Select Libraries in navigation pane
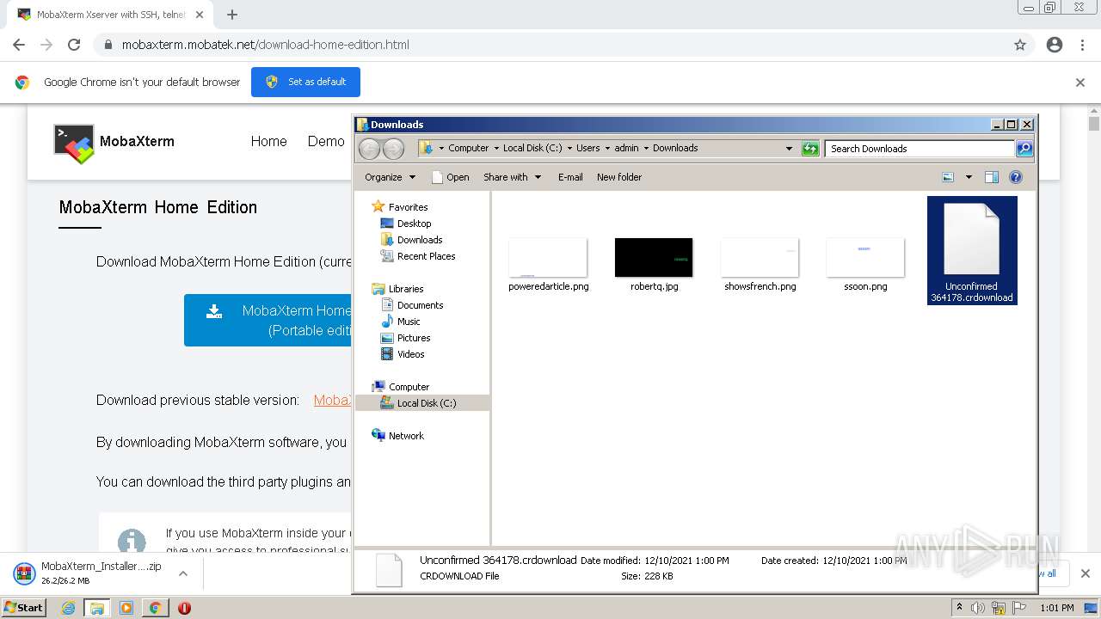 coord(405,289)
